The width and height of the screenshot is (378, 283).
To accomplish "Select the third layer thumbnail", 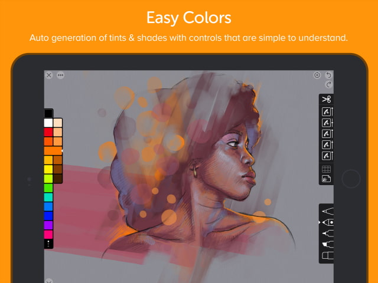I will pos(326,134).
